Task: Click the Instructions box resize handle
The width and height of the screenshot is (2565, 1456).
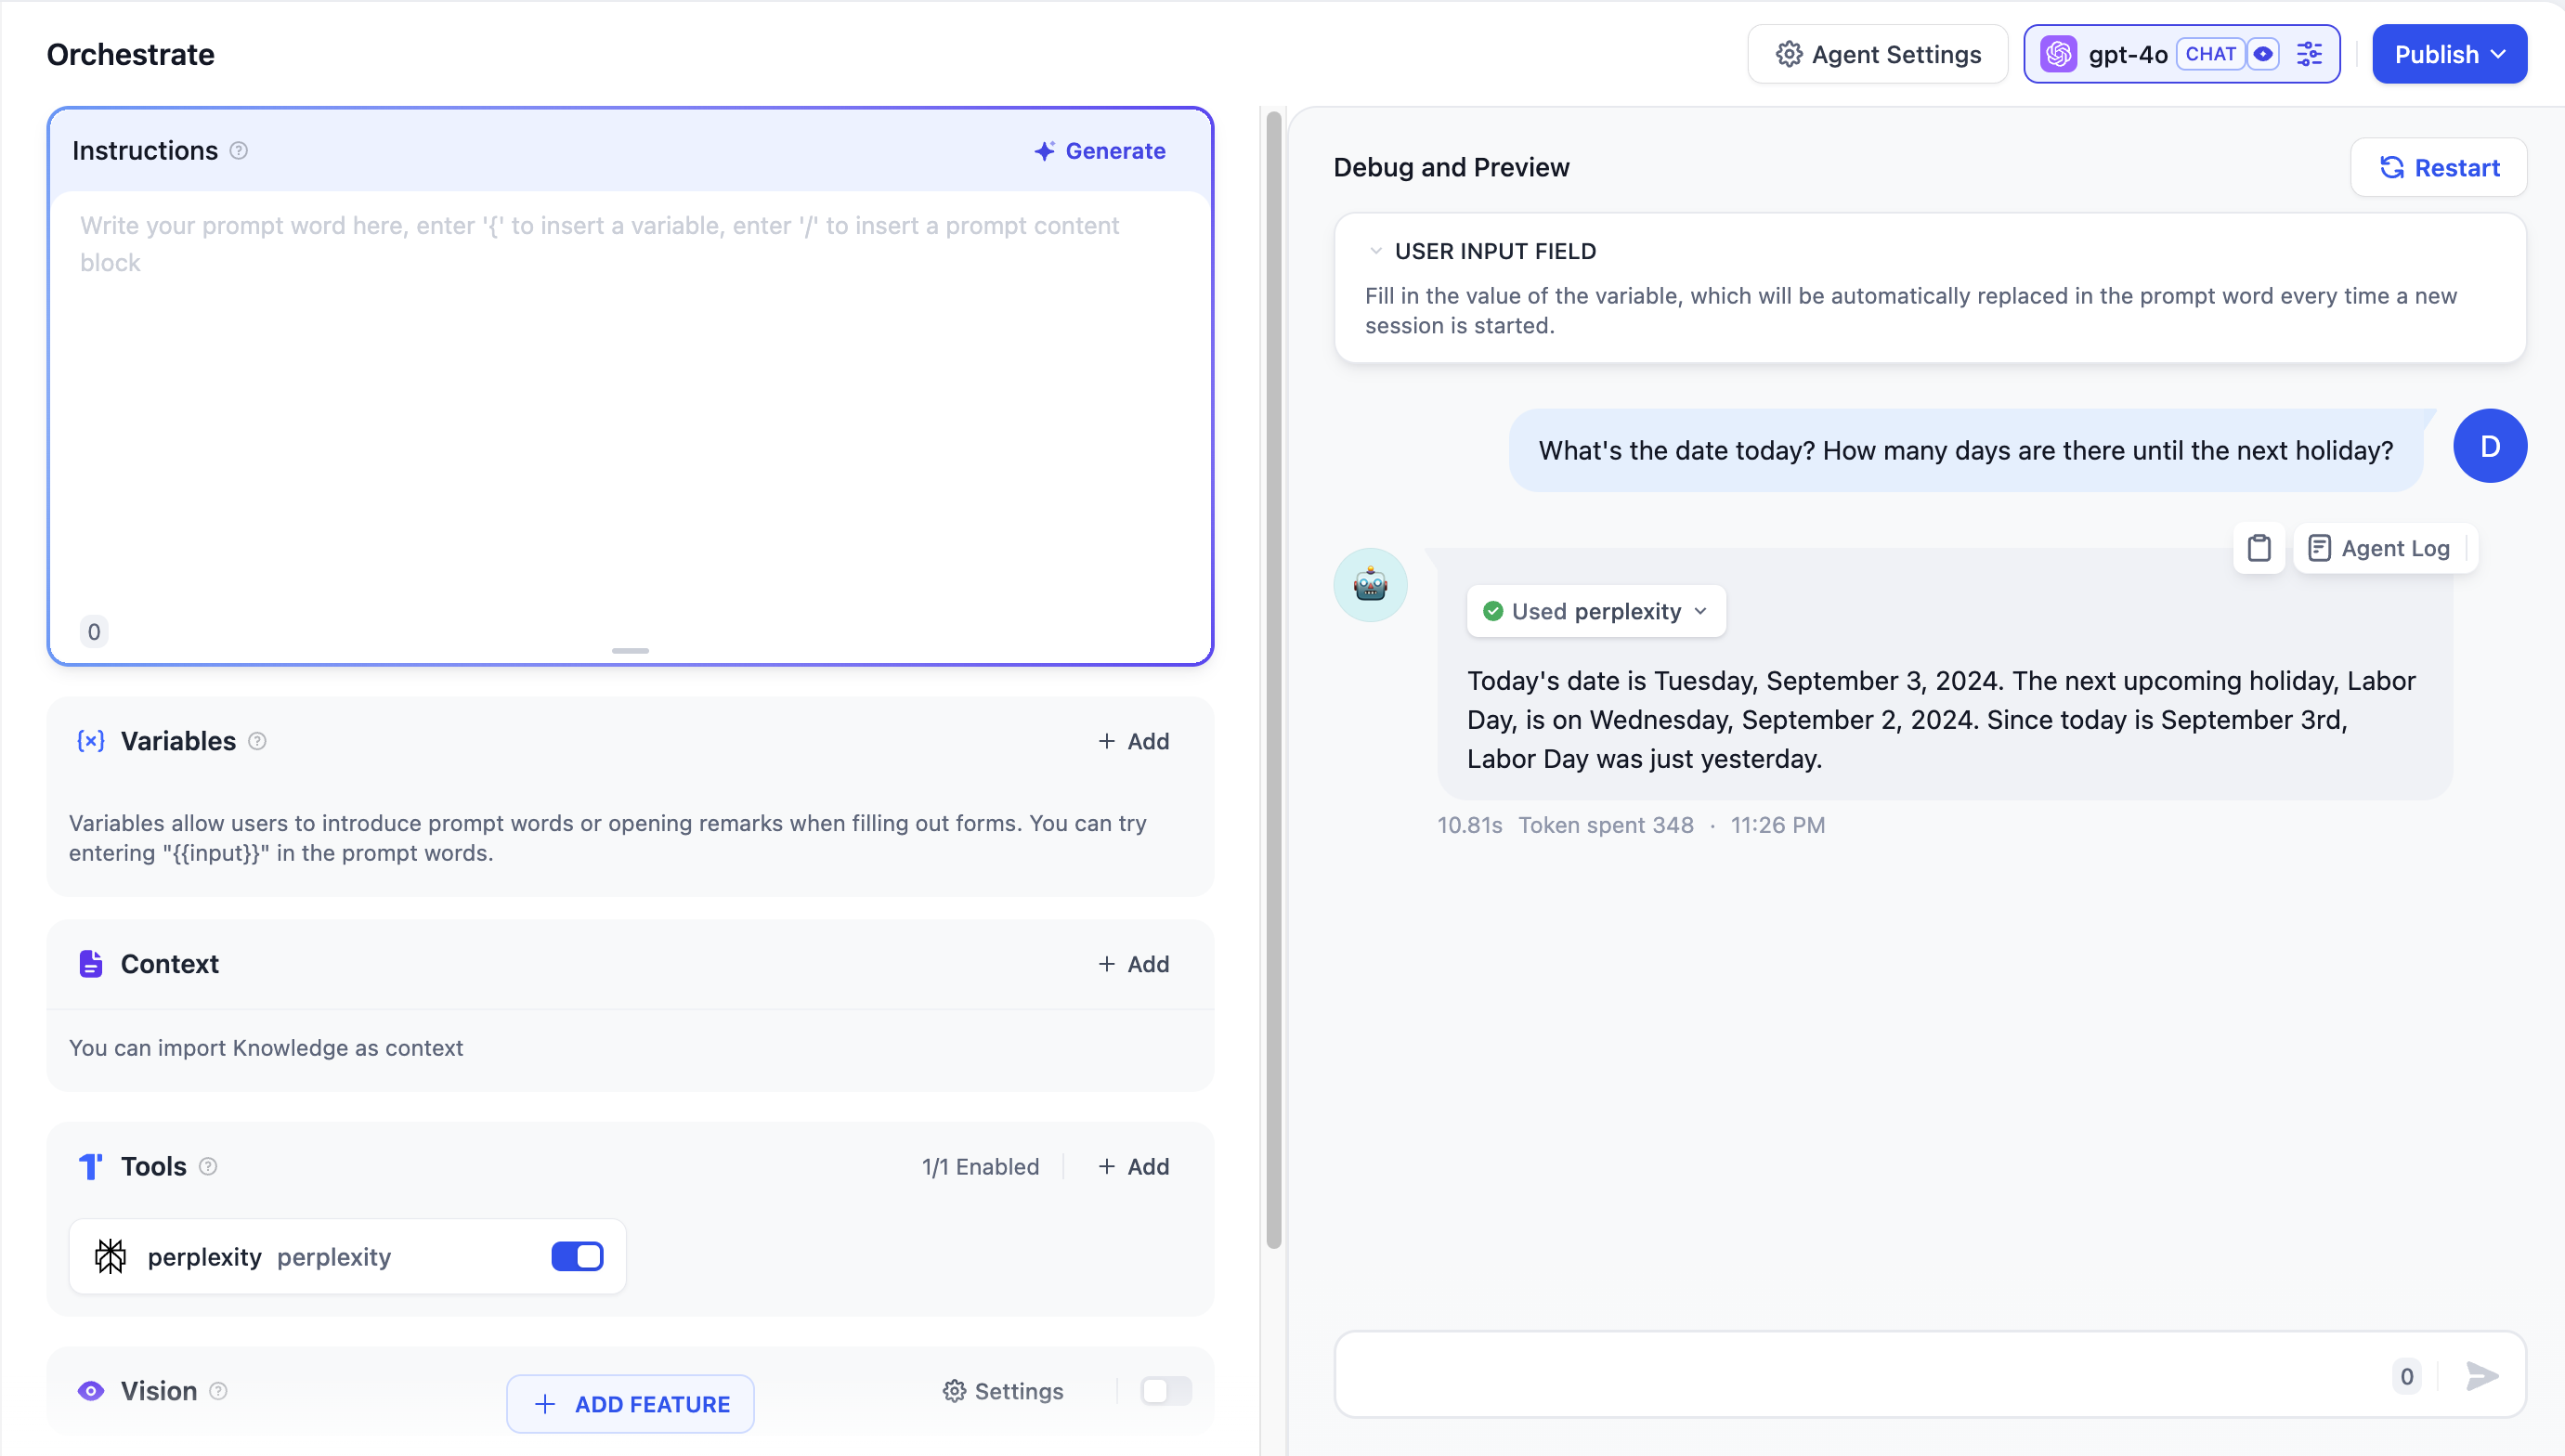Action: (x=630, y=651)
